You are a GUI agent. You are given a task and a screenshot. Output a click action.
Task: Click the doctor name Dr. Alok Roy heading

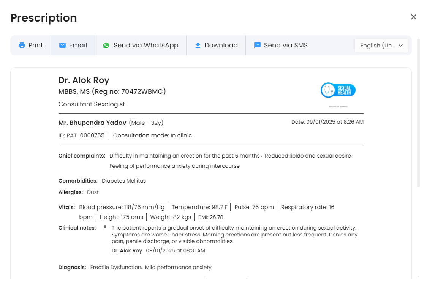pos(84,80)
